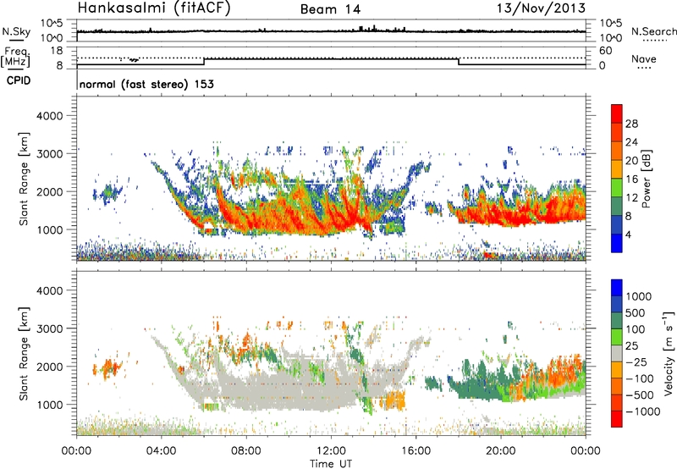The width and height of the screenshot is (677, 469).
Task: Click 'normal (fast stereo) 153' text
Action: tap(146, 85)
